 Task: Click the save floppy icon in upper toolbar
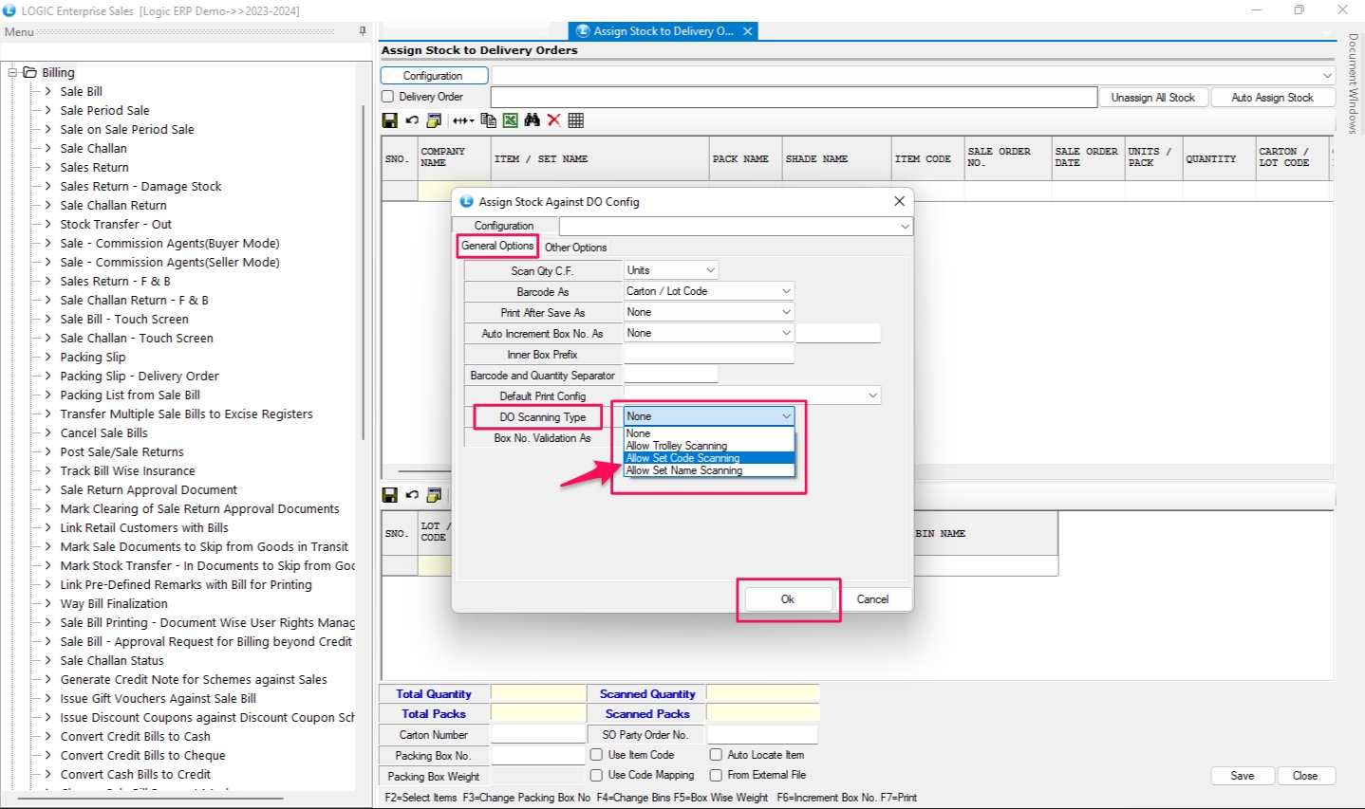pos(389,120)
